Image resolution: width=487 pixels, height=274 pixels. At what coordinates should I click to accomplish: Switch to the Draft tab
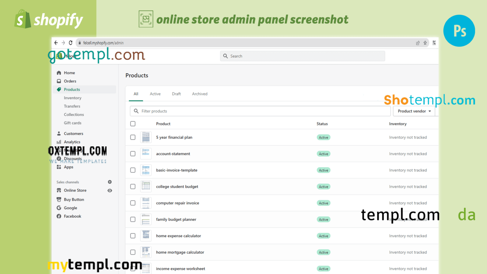pos(176,94)
